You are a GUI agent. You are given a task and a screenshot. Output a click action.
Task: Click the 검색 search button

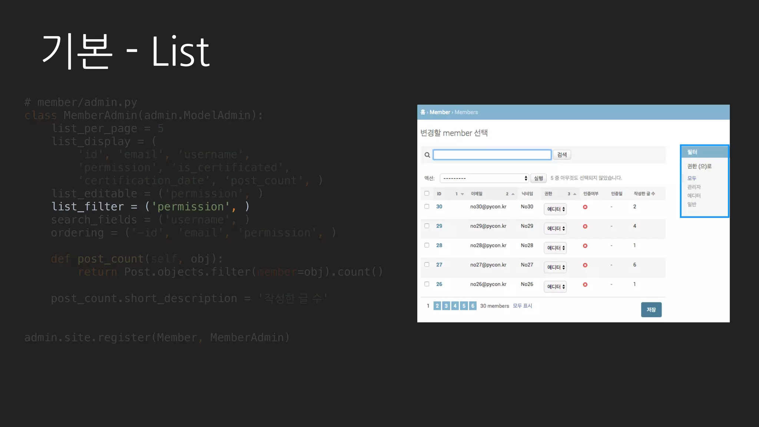pyautogui.click(x=562, y=155)
